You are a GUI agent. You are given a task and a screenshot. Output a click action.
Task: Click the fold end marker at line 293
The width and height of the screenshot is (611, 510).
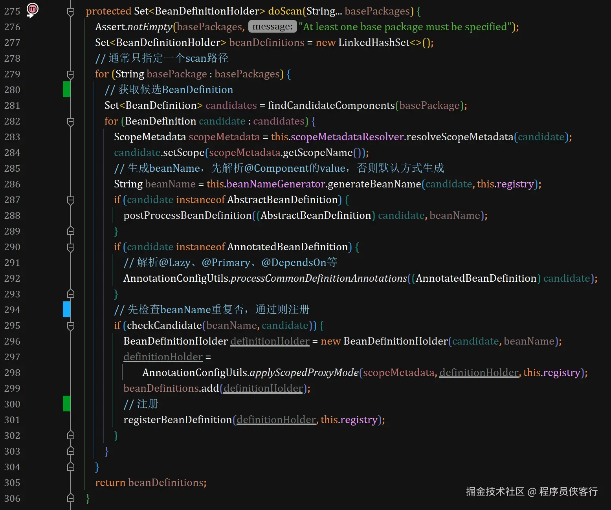tap(71, 294)
